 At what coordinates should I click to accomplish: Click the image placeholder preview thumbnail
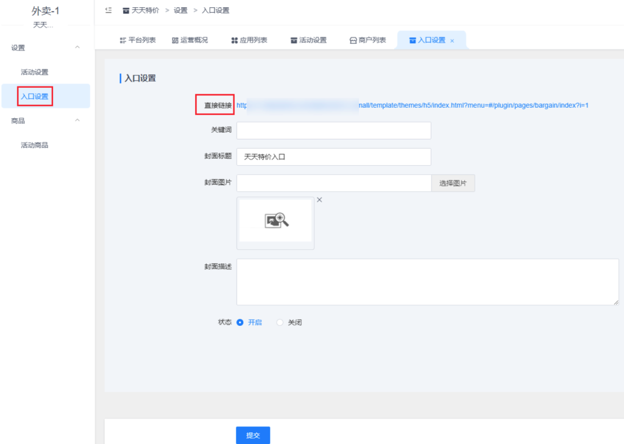(x=275, y=222)
